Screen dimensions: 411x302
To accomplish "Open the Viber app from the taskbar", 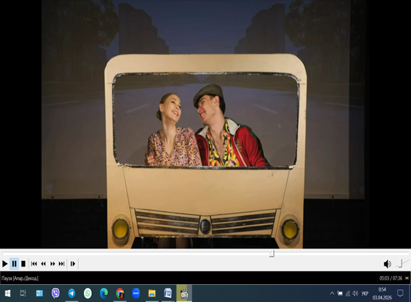I will click(x=55, y=293).
